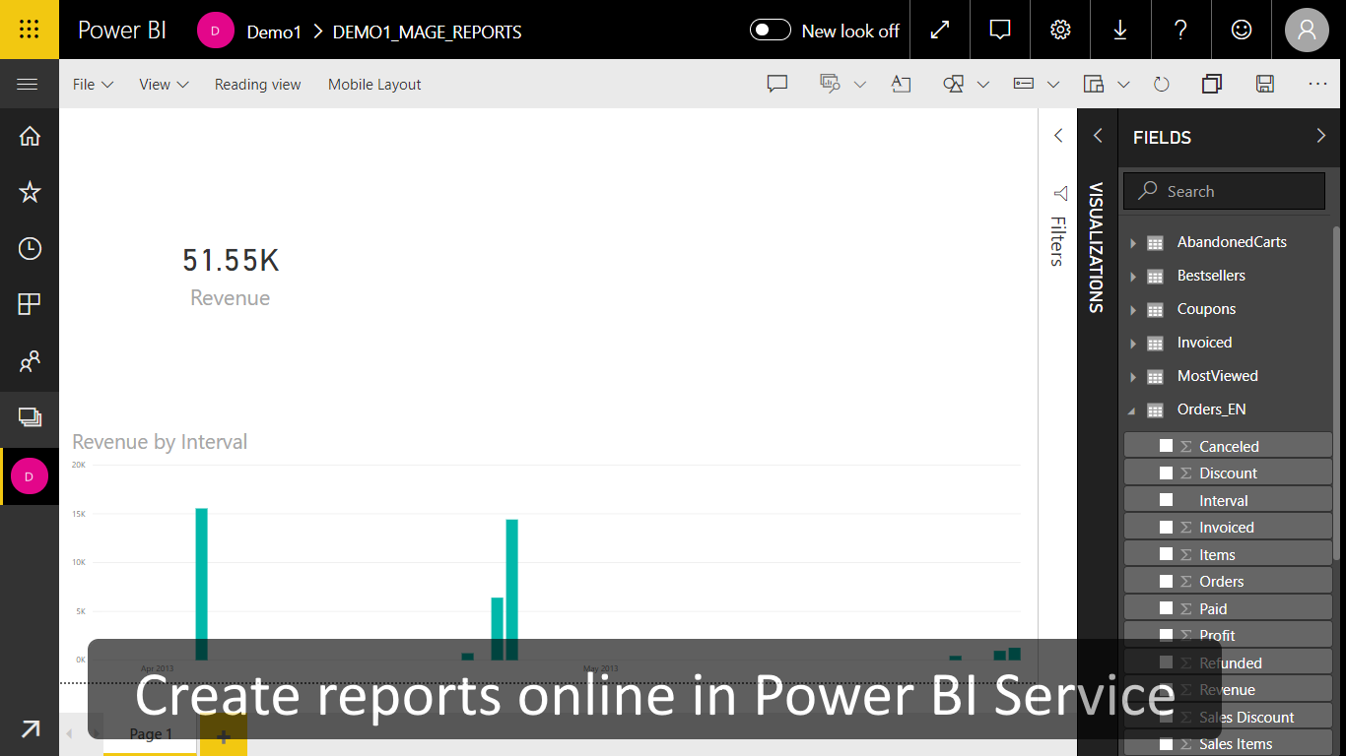This screenshot has width=1346, height=756.
Task: Open the View menu
Action: (x=163, y=84)
